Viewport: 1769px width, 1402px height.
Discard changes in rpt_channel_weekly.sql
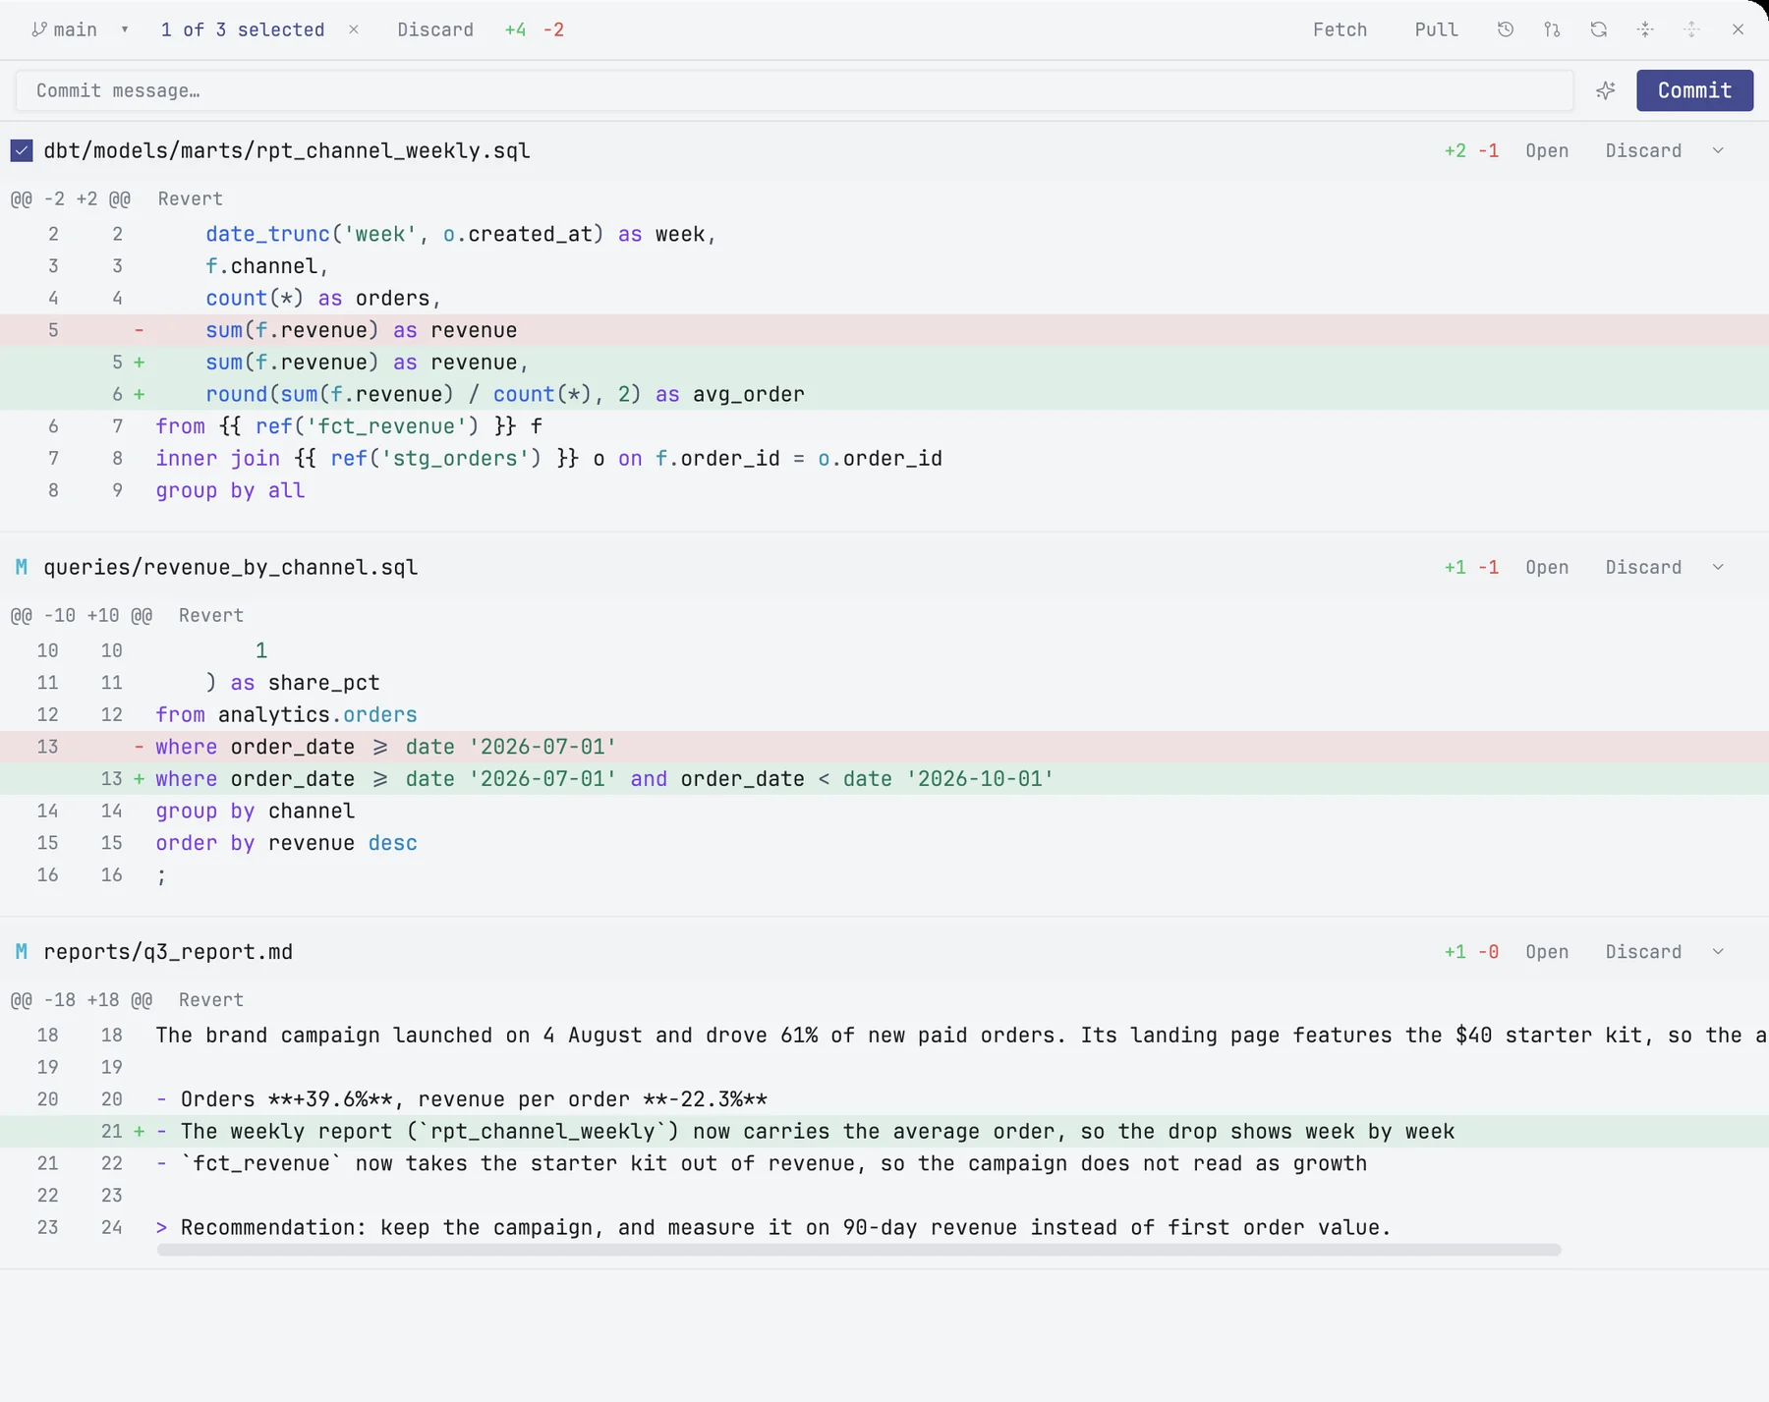(1643, 150)
